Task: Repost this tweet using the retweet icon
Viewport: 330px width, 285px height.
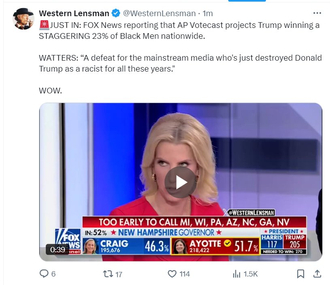Action: tap(108, 274)
